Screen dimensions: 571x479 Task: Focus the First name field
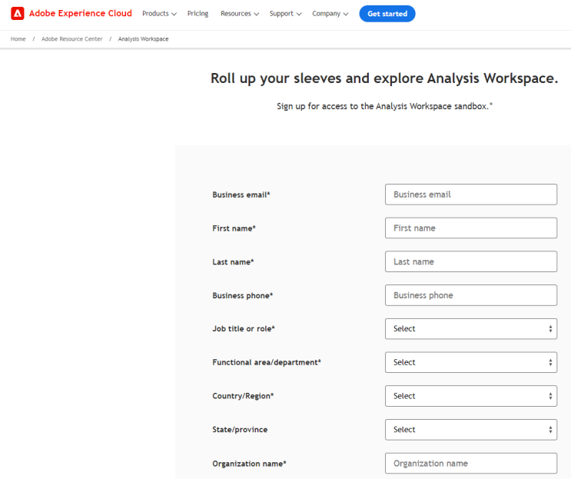(x=471, y=228)
